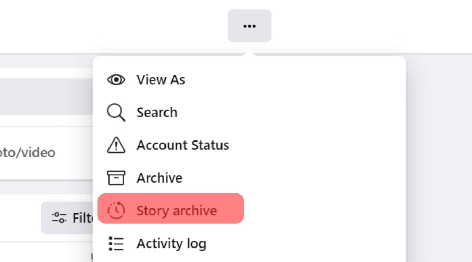This screenshot has height=262, width=472.
Task: Open Account Status from the menu
Action: pos(249,145)
